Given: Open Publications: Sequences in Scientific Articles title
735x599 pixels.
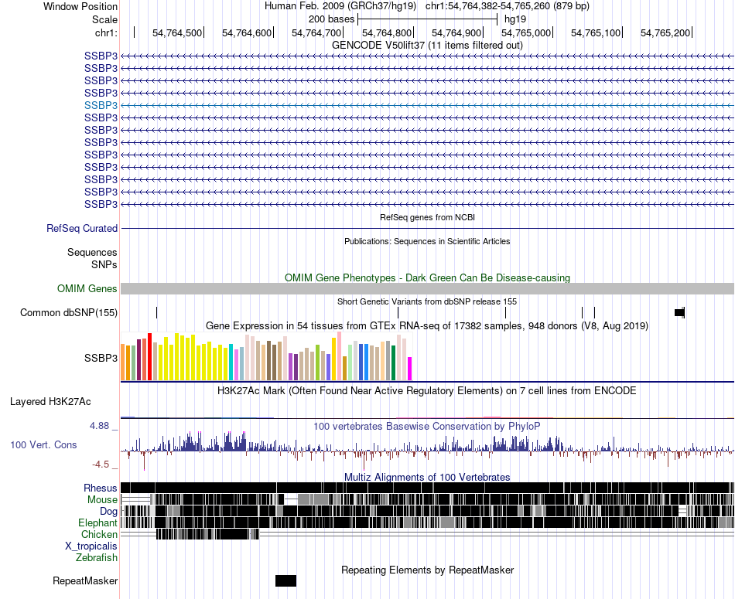Looking at the screenshot, I should click(427, 241).
